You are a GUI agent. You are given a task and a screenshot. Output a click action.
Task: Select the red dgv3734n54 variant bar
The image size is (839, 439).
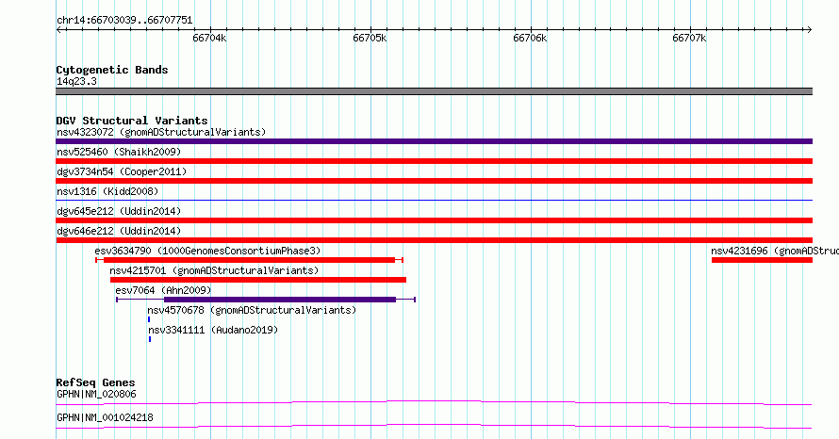pyautogui.click(x=434, y=181)
